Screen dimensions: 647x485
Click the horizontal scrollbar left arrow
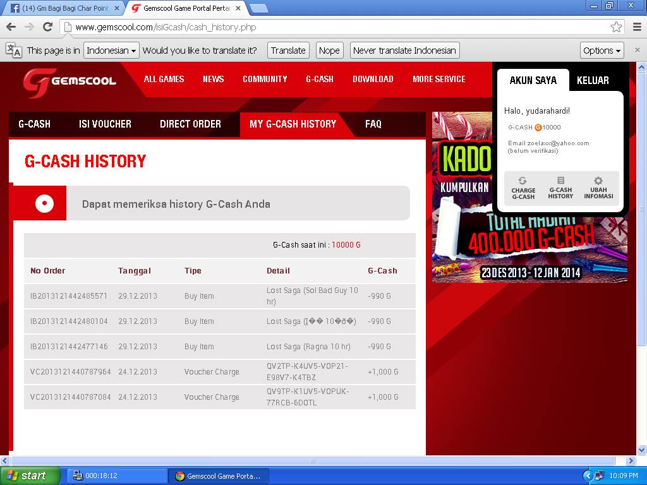4,460
